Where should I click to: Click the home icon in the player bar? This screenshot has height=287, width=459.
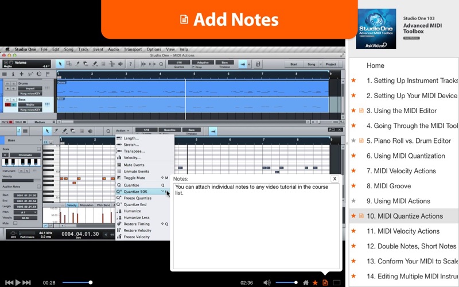[306, 282]
